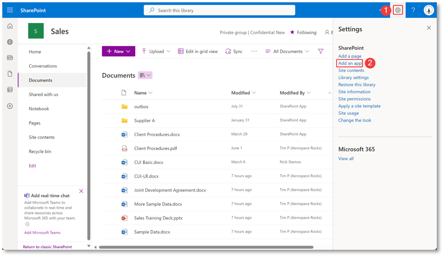444x257 pixels.
Task: Open the account profile picture
Action: (x=429, y=10)
